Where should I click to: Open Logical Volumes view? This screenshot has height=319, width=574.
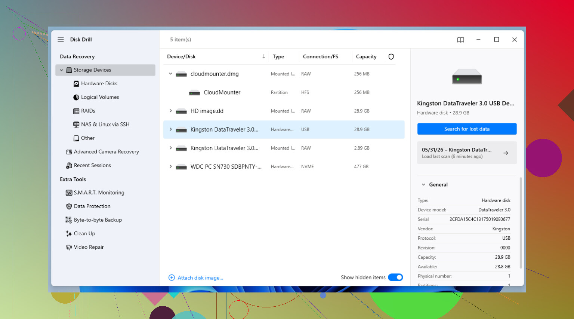(100, 97)
